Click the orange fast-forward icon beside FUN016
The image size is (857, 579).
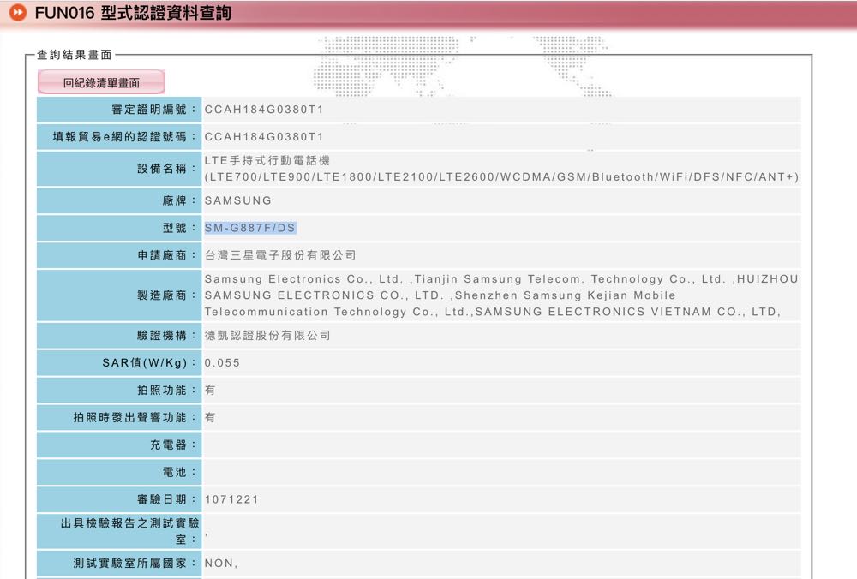point(16,15)
